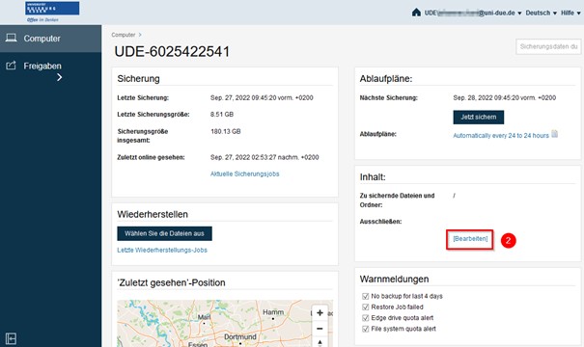Viewport: 584px width, 347px height.
Task: Open Letzte Wiederherstellungs-Jobs link
Action: coord(162,250)
